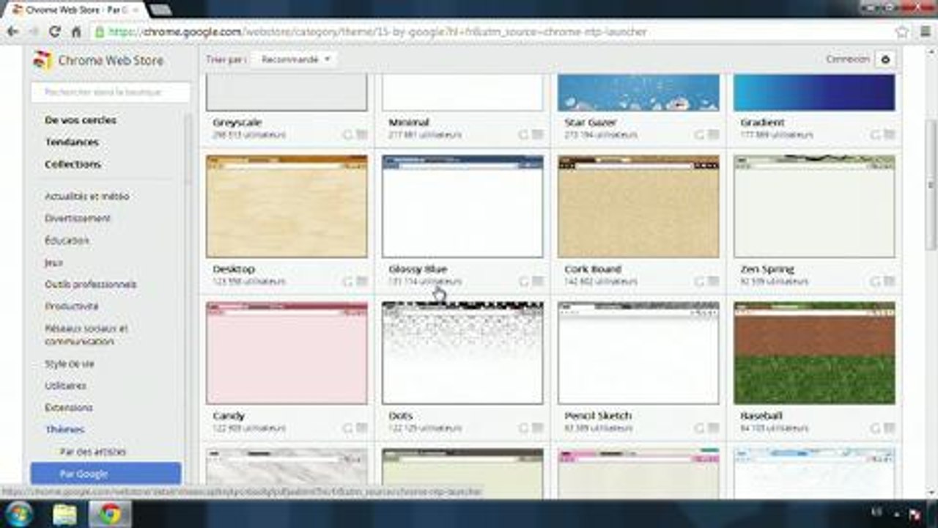Open the Thèmes section
This screenshot has height=528, width=938.
tap(64, 430)
